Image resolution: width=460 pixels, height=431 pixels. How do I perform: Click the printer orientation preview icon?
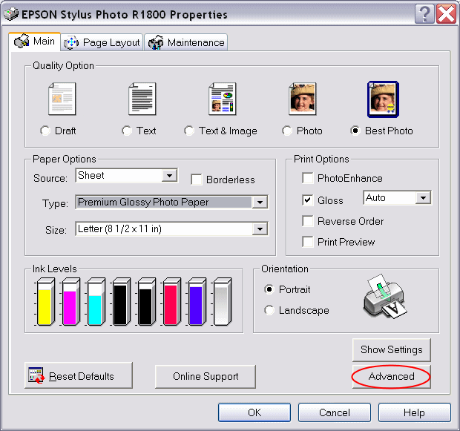(x=385, y=296)
